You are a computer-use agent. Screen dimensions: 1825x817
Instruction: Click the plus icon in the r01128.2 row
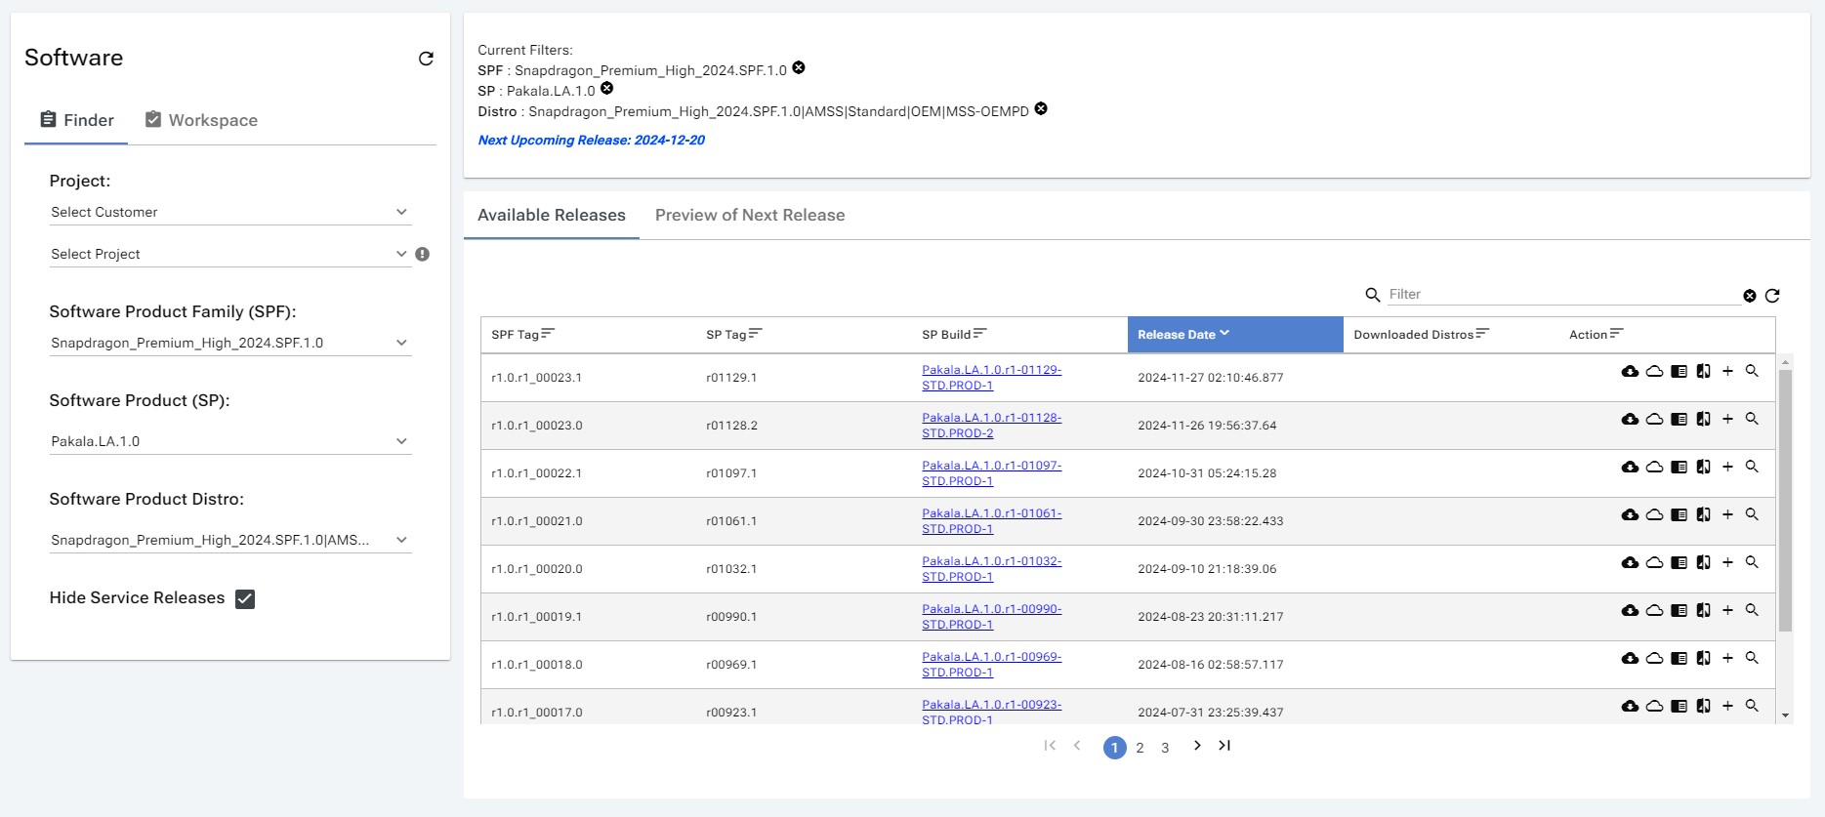pos(1727,419)
